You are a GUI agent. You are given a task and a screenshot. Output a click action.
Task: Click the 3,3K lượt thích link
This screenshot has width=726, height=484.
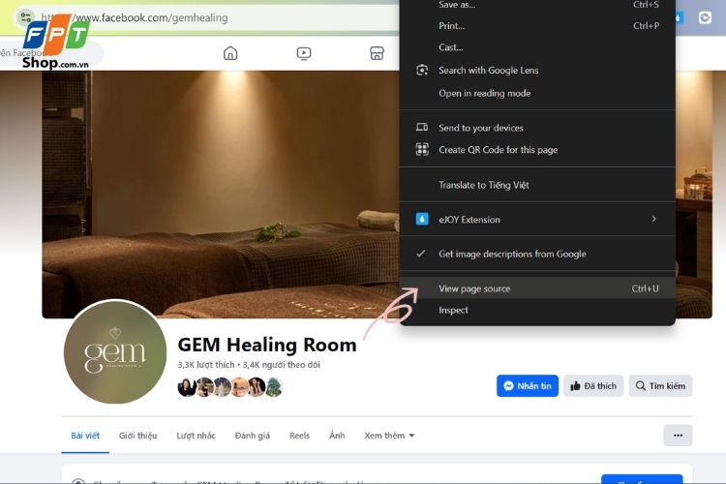click(x=205, y=365)
